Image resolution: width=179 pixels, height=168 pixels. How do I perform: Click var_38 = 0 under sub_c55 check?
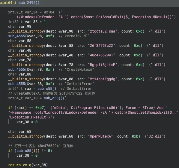click(x=27, y=155)
